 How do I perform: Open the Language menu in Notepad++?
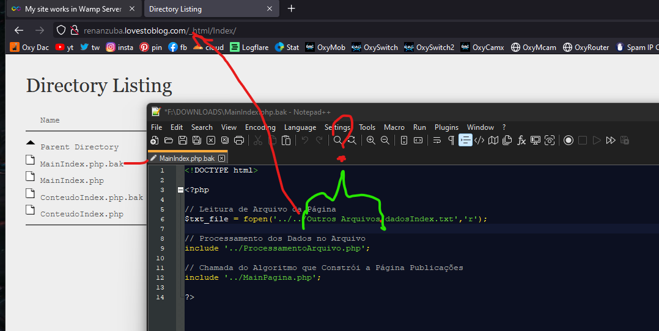[300, 127]
